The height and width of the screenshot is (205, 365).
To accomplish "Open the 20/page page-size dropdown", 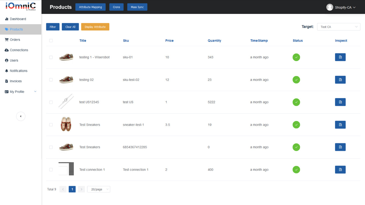I will (x=98, y=189).
